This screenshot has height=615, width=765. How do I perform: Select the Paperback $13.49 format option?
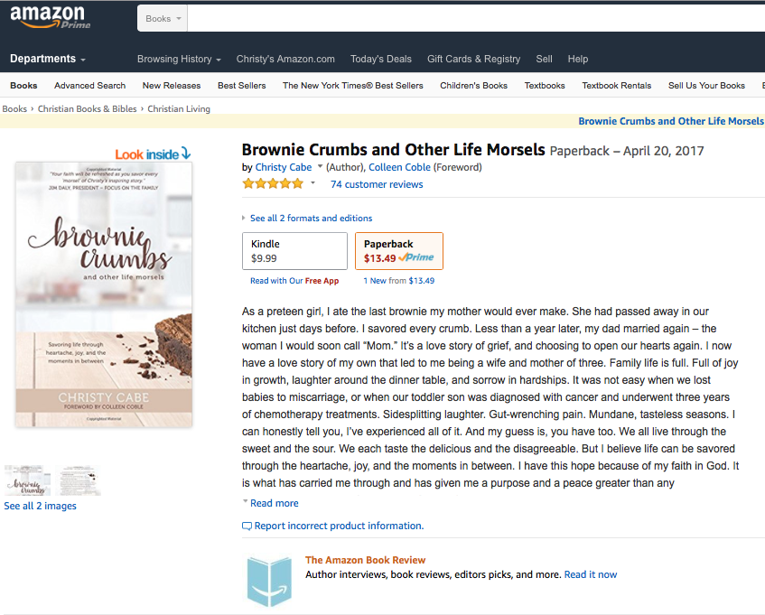coord(398,251)
